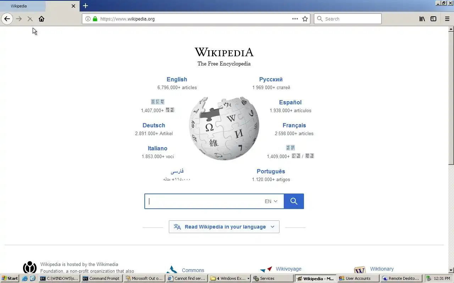Image resolution: width=454 pixels, height=283 pixels.
Task: Open the Persian فارسی Wikipedia link
Action: (x=177, y=171)
